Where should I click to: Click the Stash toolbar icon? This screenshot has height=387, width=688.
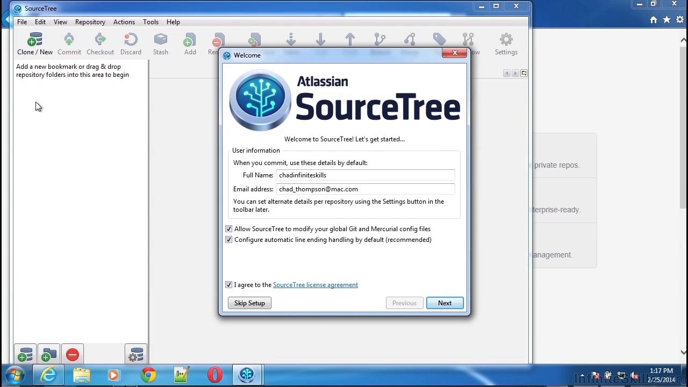(160, 40)
